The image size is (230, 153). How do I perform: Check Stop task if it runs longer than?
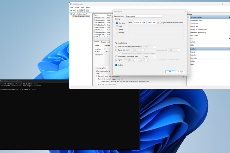click(116, 57)
